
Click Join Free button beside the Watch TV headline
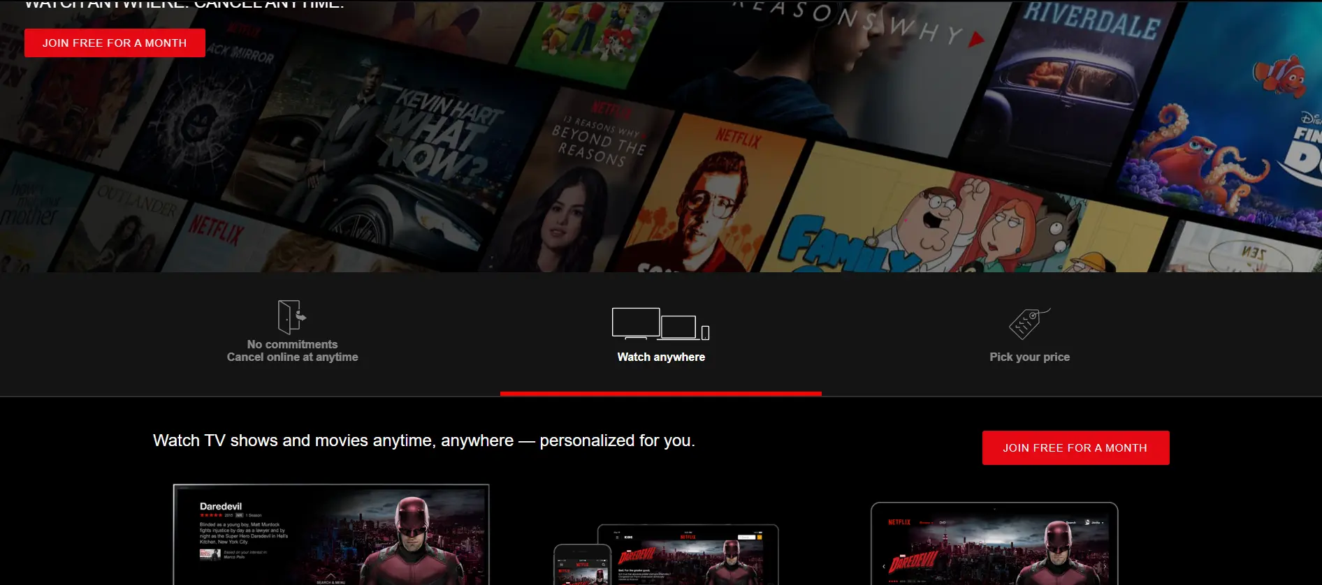1075,448
